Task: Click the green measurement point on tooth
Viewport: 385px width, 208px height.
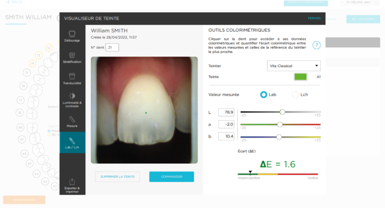Action: pos(146,113)
